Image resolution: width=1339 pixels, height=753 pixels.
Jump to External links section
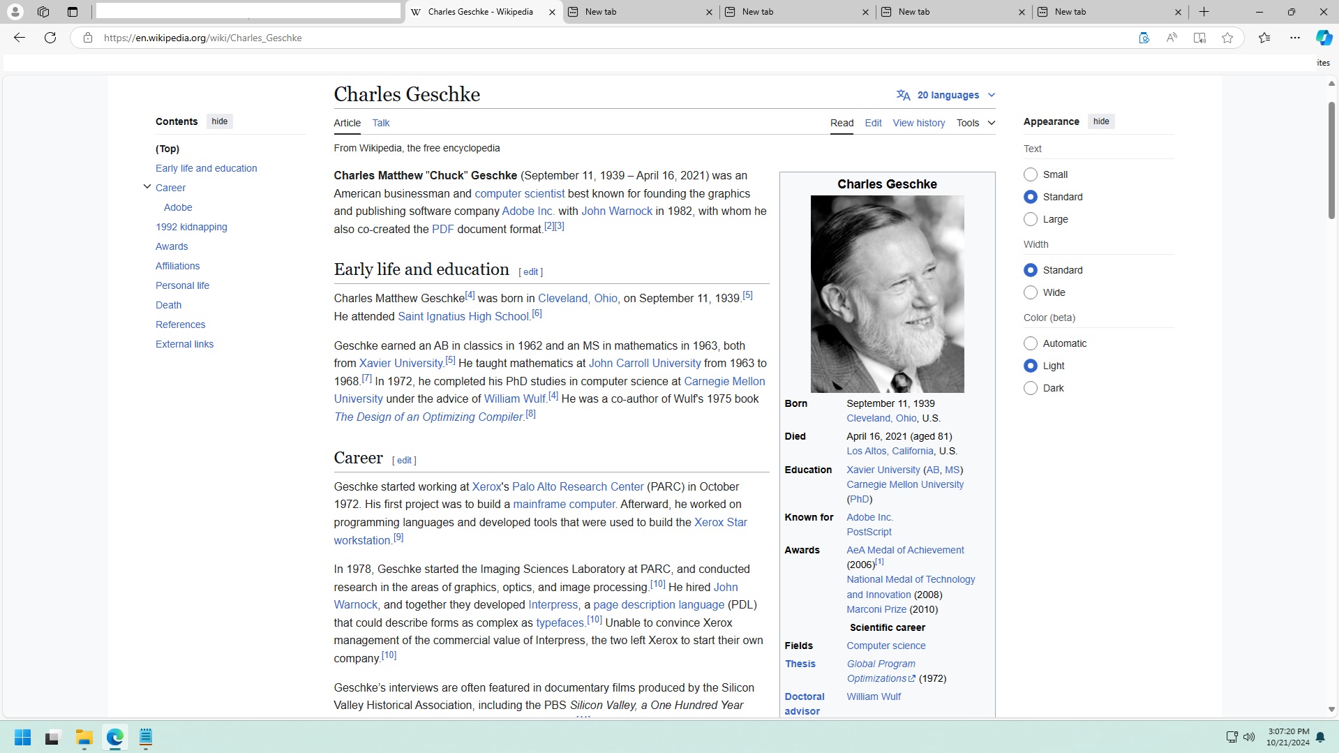[184, 344]
